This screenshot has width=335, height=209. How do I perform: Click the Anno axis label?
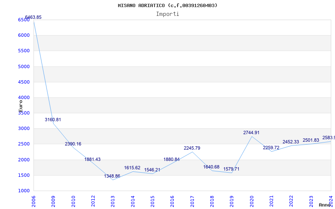pos(324,205)
